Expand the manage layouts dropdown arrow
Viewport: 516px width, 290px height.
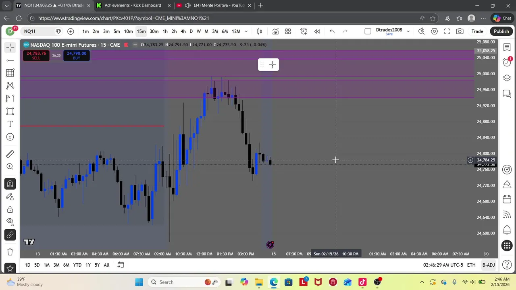point(408,31)
